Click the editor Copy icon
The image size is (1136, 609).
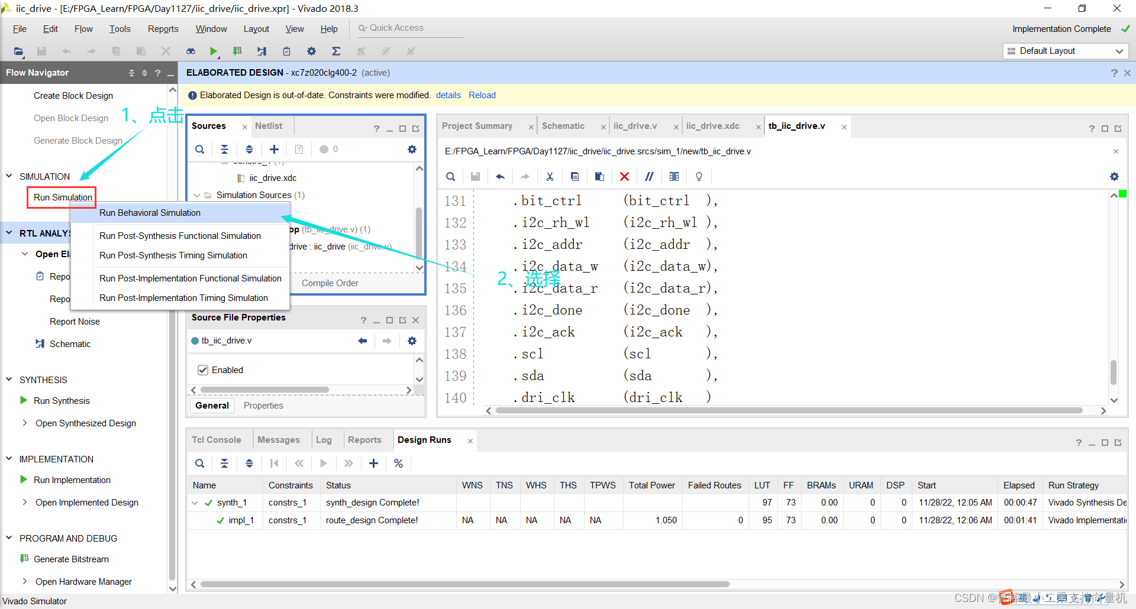(575, 177)
